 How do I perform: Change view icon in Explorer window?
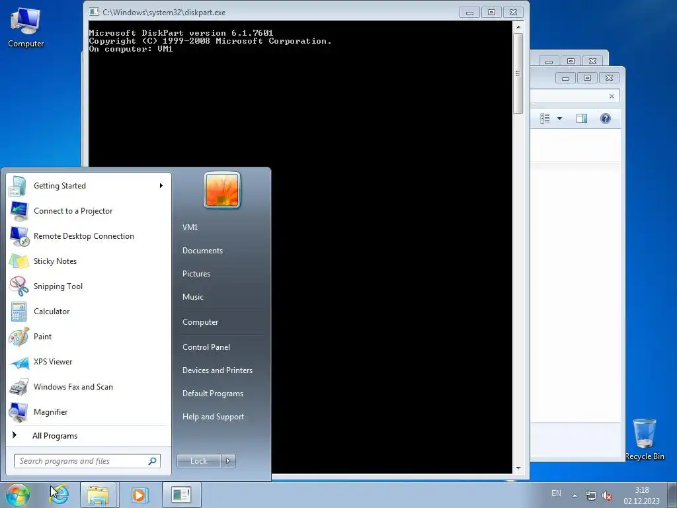click(545, 118)
